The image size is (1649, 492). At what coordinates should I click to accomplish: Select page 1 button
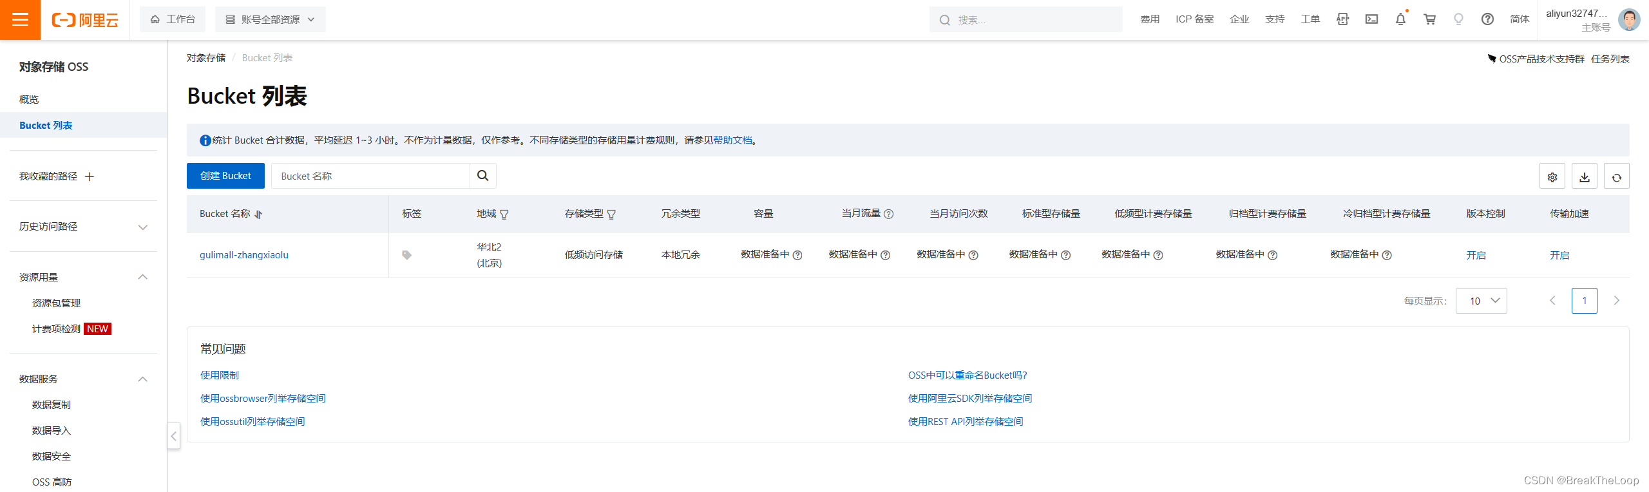1585,301
